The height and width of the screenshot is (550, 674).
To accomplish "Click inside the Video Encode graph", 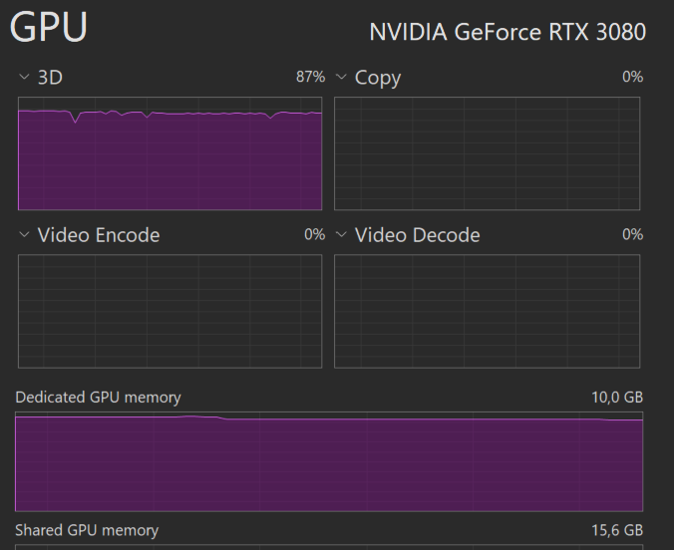I will (x=169, y=311).
